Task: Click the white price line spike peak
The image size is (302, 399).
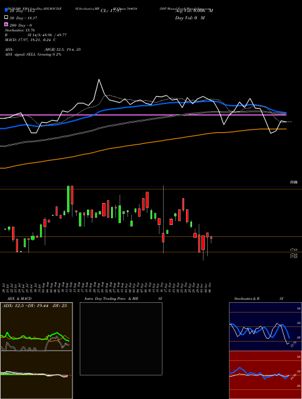Action: coord(99,80)
